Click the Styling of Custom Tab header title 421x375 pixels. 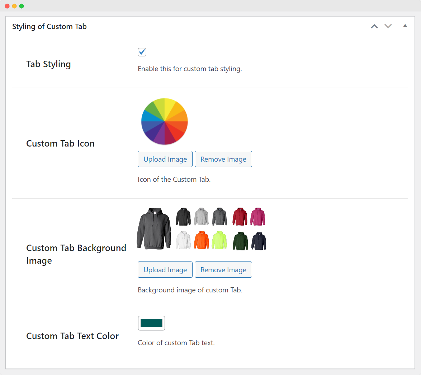coord(49,27)
